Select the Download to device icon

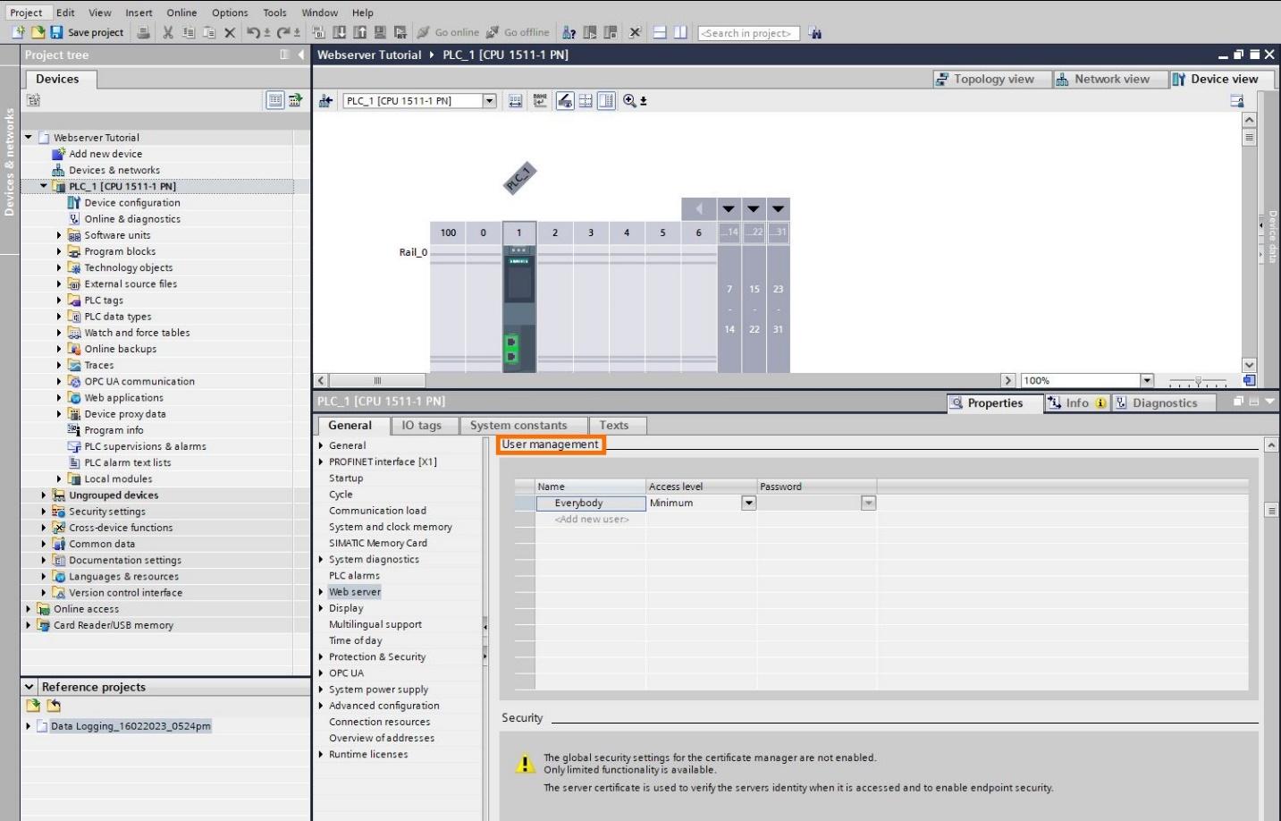[x=340, y=33]
